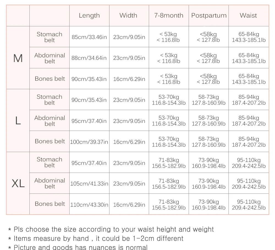Click the 85cm/33.46in length cell
The height and width of the screenshot is (250, 275).
point(89,37)
